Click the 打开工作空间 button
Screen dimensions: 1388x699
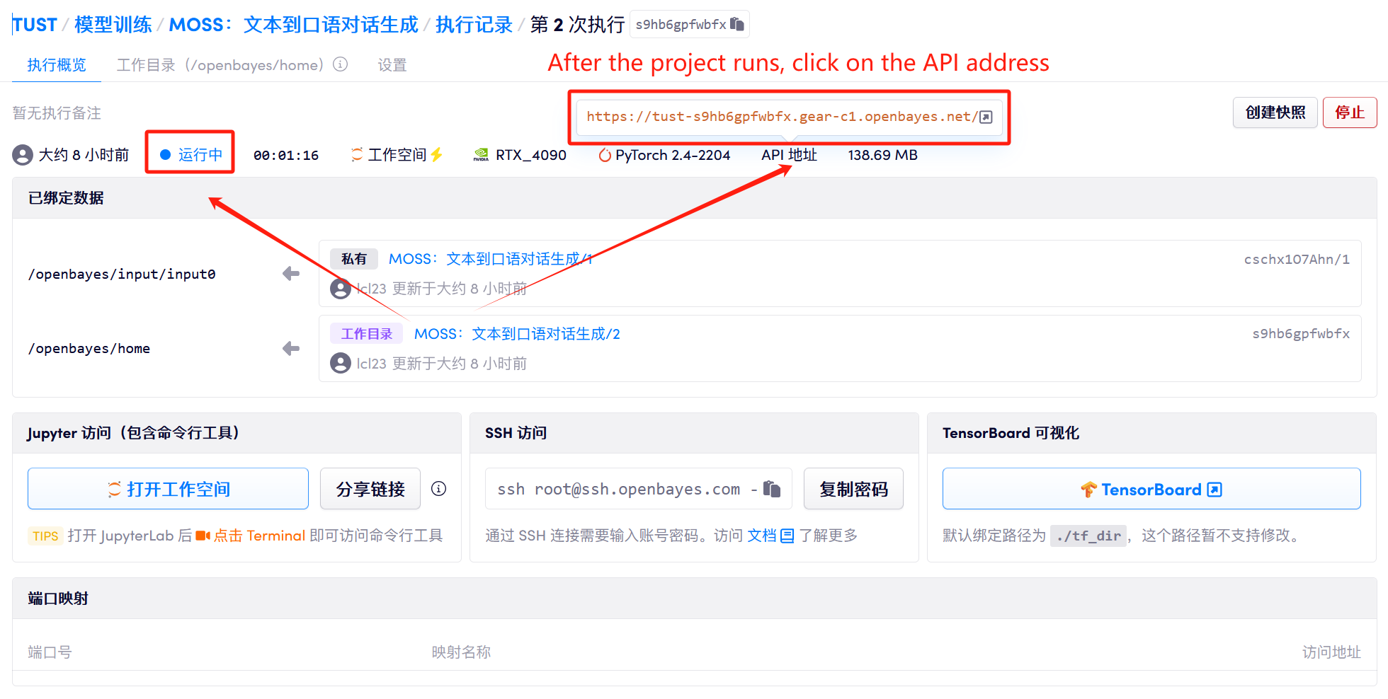coord(168,489)
